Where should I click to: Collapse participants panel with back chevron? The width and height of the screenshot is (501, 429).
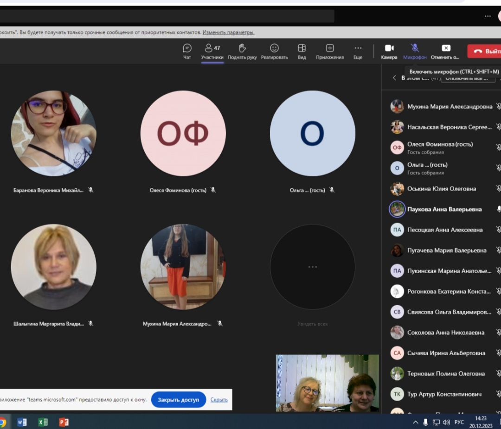click(394, 78)
